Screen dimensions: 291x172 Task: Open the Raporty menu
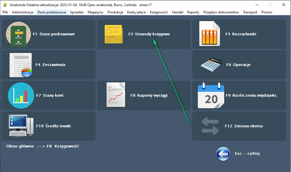(x=193, y=12)
